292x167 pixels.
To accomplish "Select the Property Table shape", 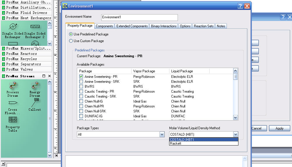I will (13, 124).
